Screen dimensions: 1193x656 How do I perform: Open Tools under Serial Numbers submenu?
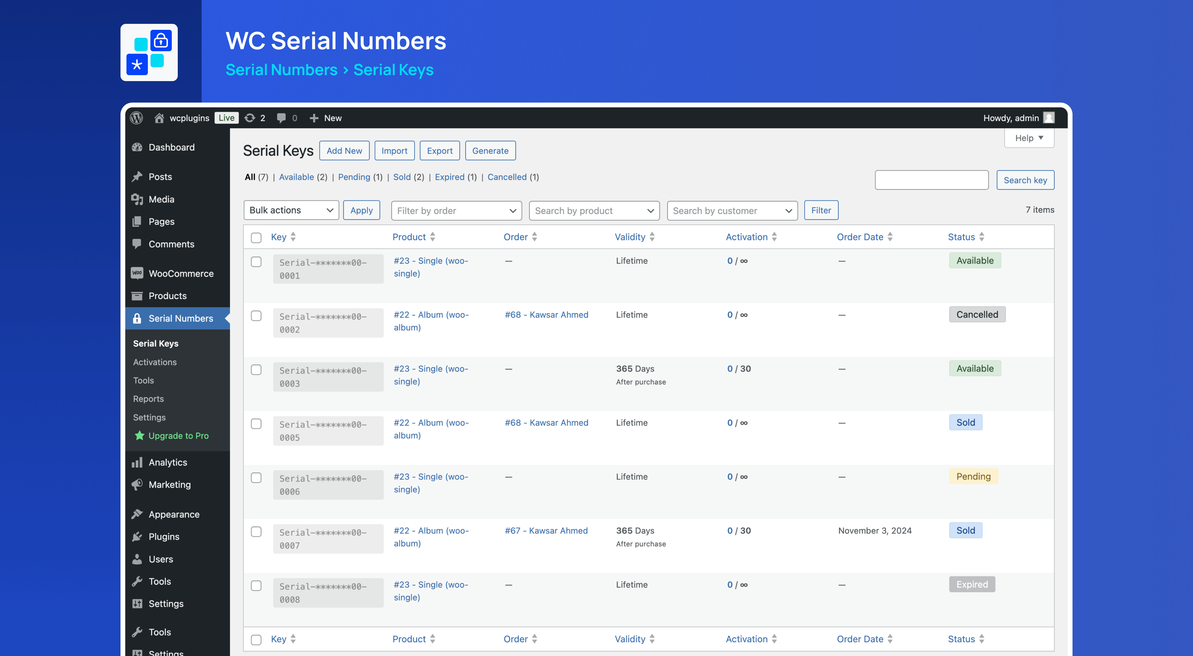pos(143,380)
